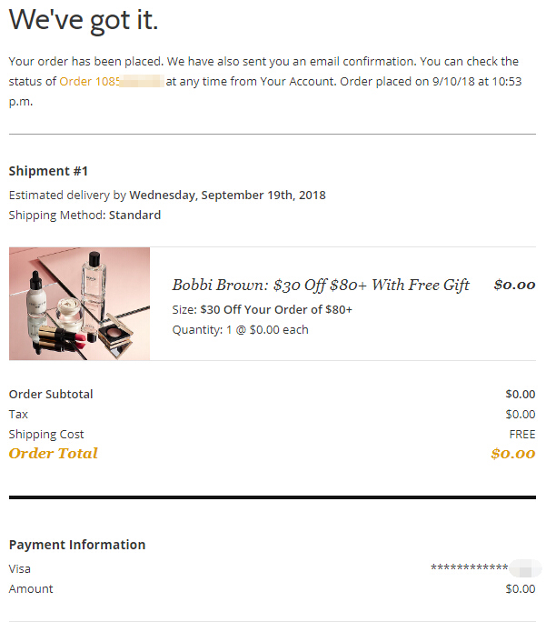Click the Order Subtotal label

51,395
